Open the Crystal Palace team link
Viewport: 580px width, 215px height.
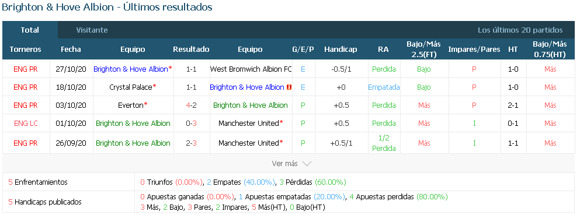point(131,87)
